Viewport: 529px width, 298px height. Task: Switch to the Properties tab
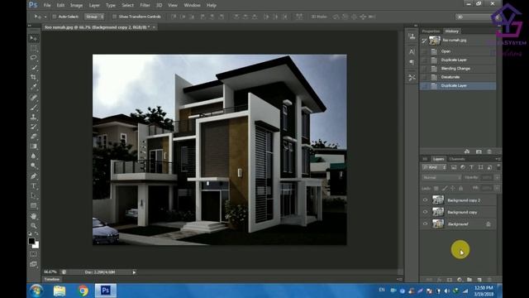(x=431, y=31)
